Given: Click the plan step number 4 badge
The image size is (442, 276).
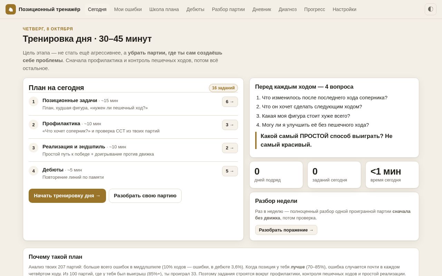Looking at the screenshot, I should pyautogui.click(x=33, y=171).
